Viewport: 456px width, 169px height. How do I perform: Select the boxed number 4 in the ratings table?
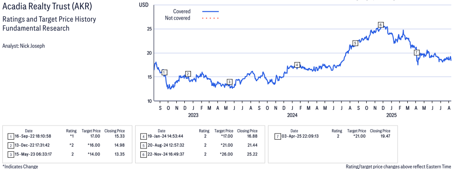point(143,136)
